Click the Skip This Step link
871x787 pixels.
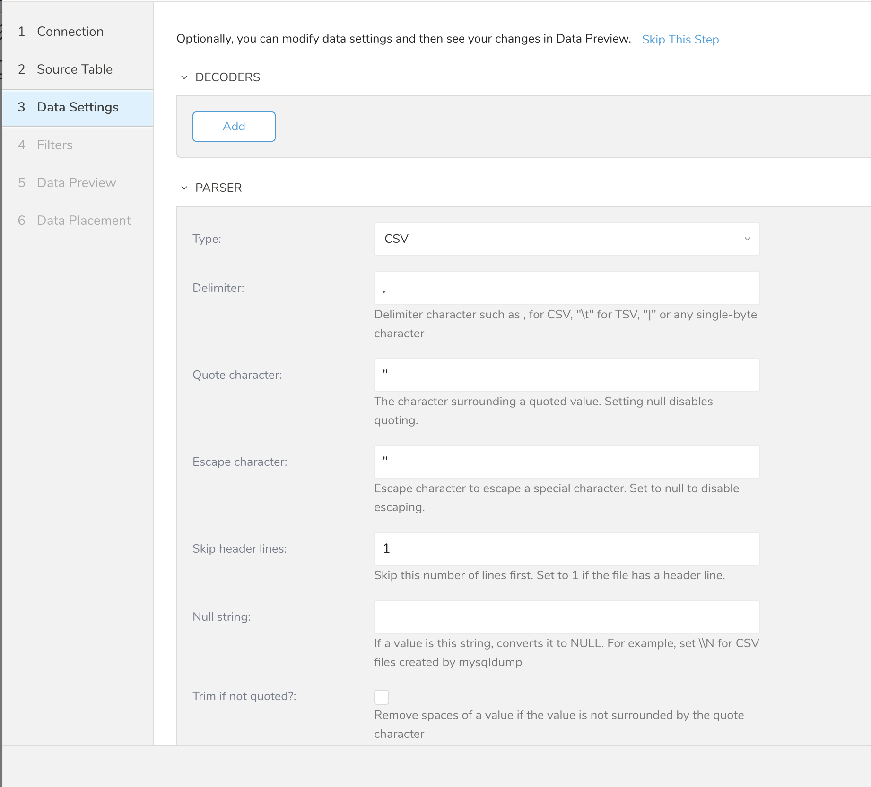tap(679, 40)
